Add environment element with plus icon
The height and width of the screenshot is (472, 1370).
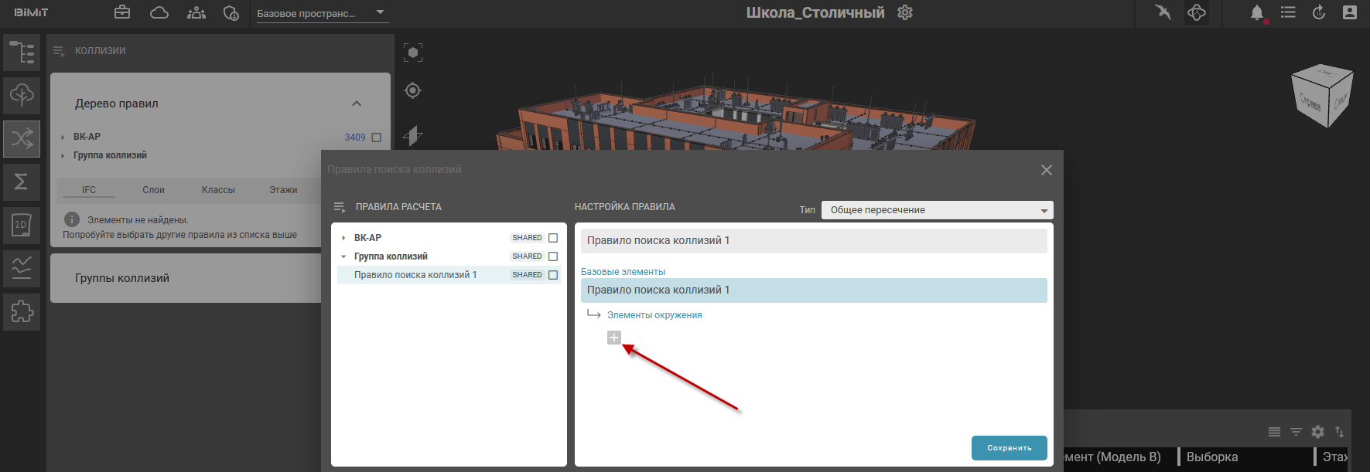click(613, 338)
